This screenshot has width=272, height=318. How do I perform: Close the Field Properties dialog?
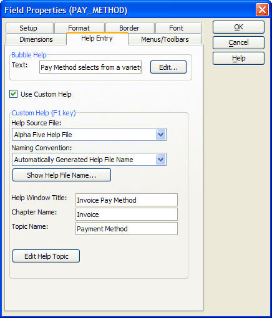coord(262,10)
